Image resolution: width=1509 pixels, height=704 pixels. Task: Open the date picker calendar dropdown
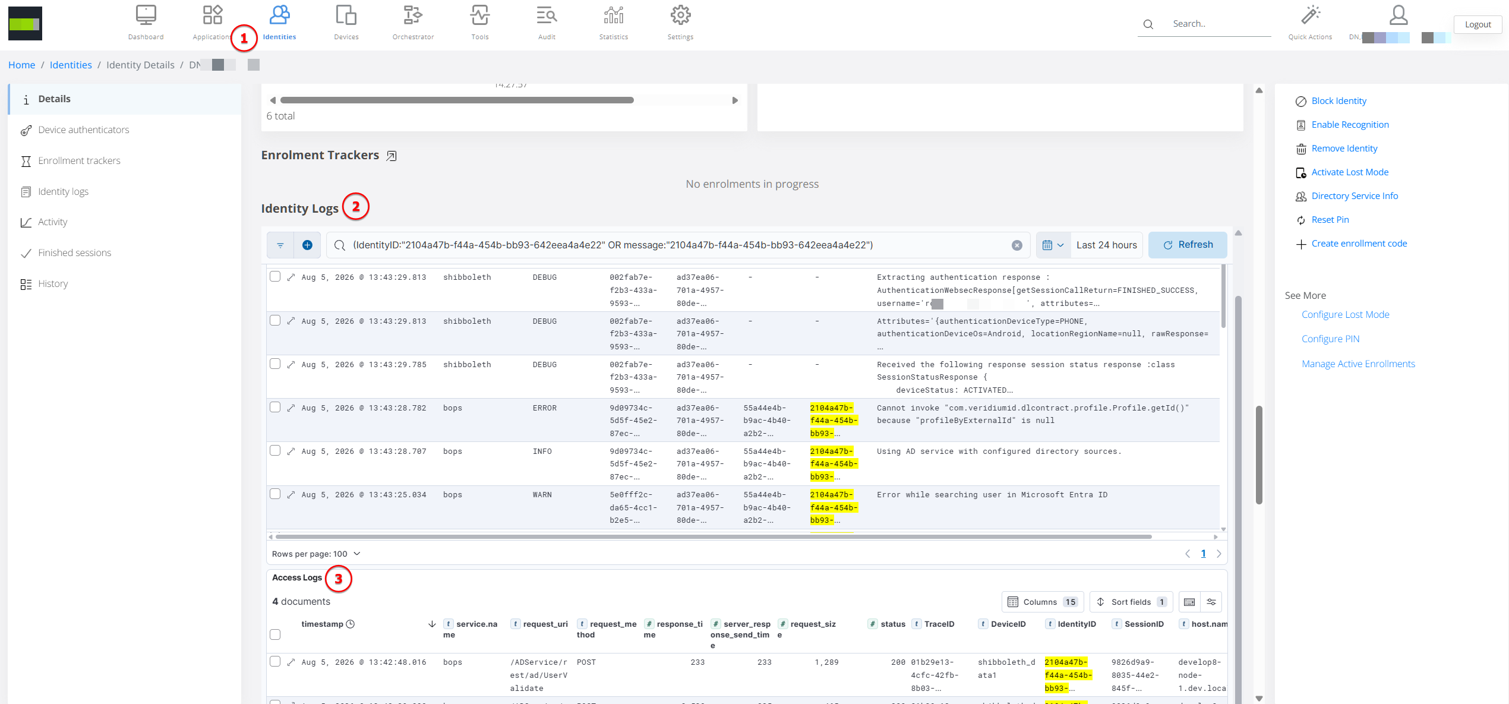[x=1053, y=245]
